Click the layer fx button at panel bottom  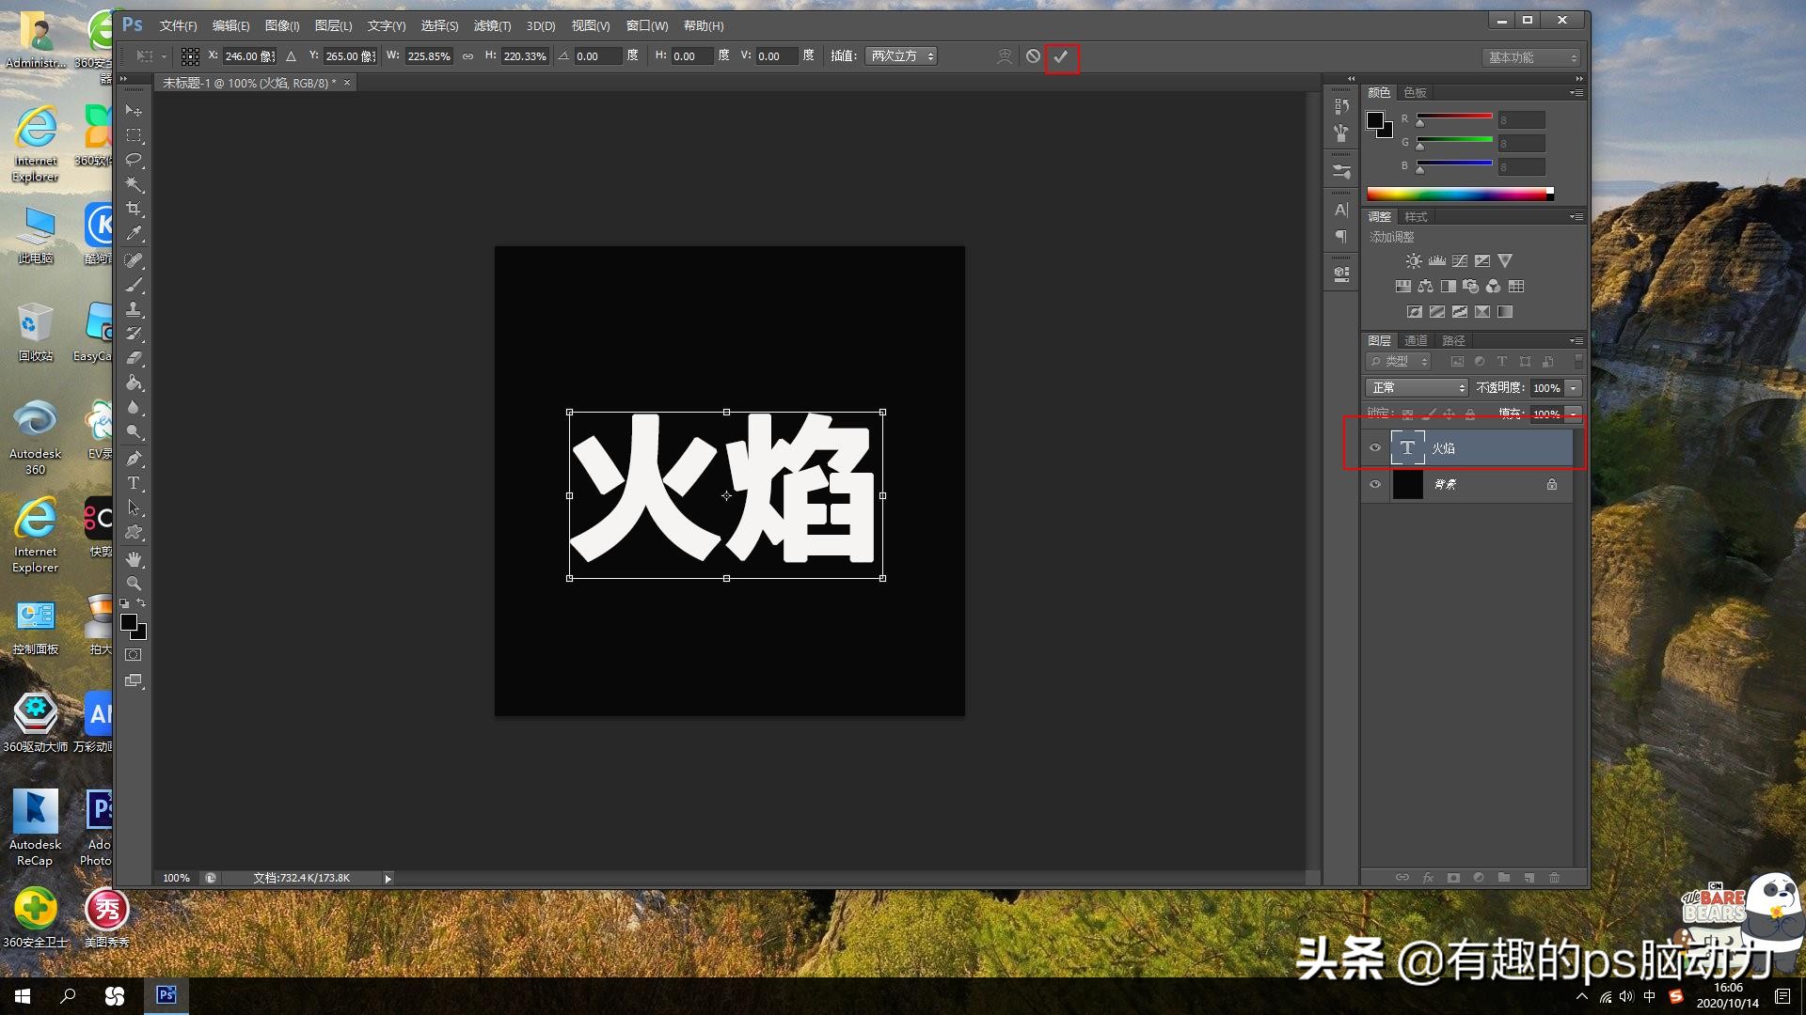click(1428, 878)
